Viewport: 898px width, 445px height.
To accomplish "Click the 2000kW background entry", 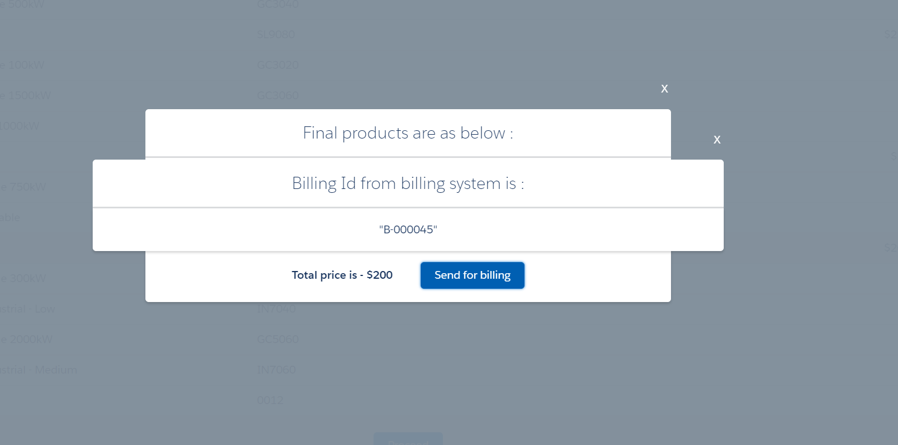I will click(x=26, y=339).
